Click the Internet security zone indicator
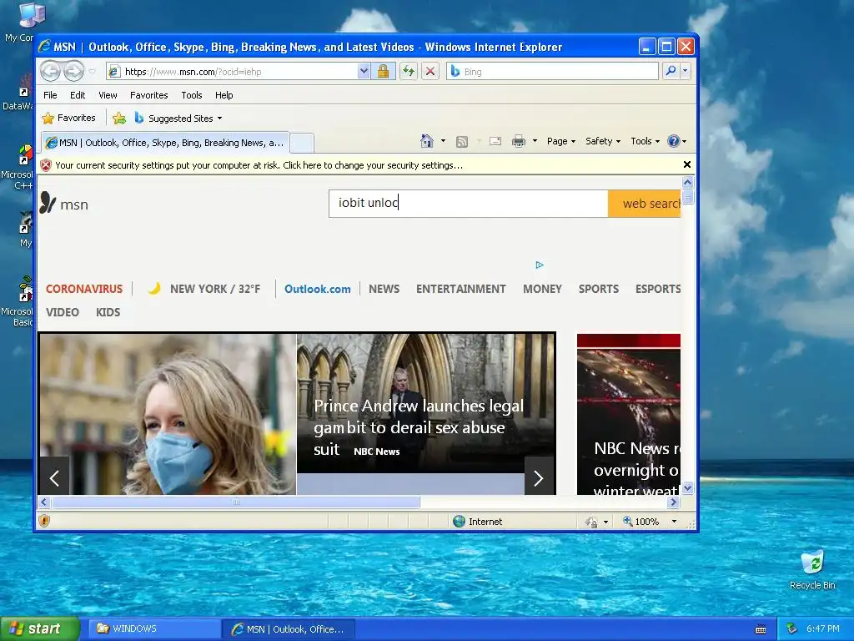The image size is (854, 641). (478, 522)
